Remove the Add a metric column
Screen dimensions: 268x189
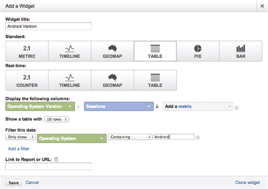[x=237, y=108]
